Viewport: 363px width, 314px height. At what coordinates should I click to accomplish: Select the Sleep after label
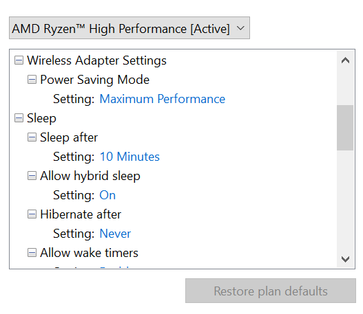pos(69,137)
